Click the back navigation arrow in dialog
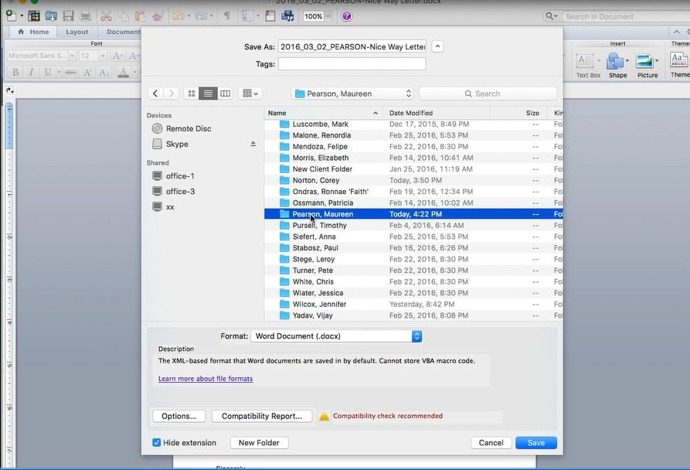 [x=155, y=94]
